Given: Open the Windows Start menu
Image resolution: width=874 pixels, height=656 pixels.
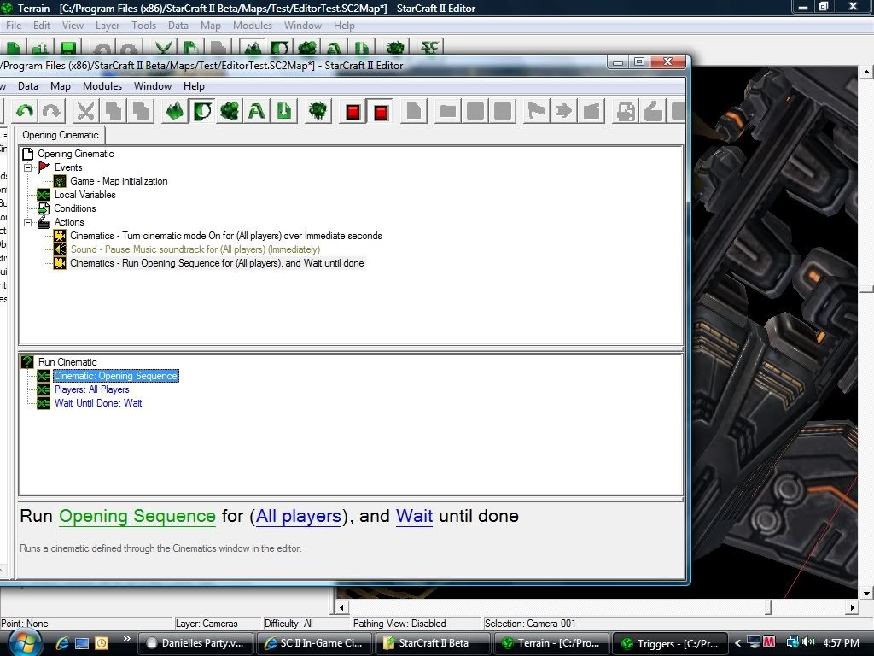Looking at the screenshot, I should click(24, 643).
